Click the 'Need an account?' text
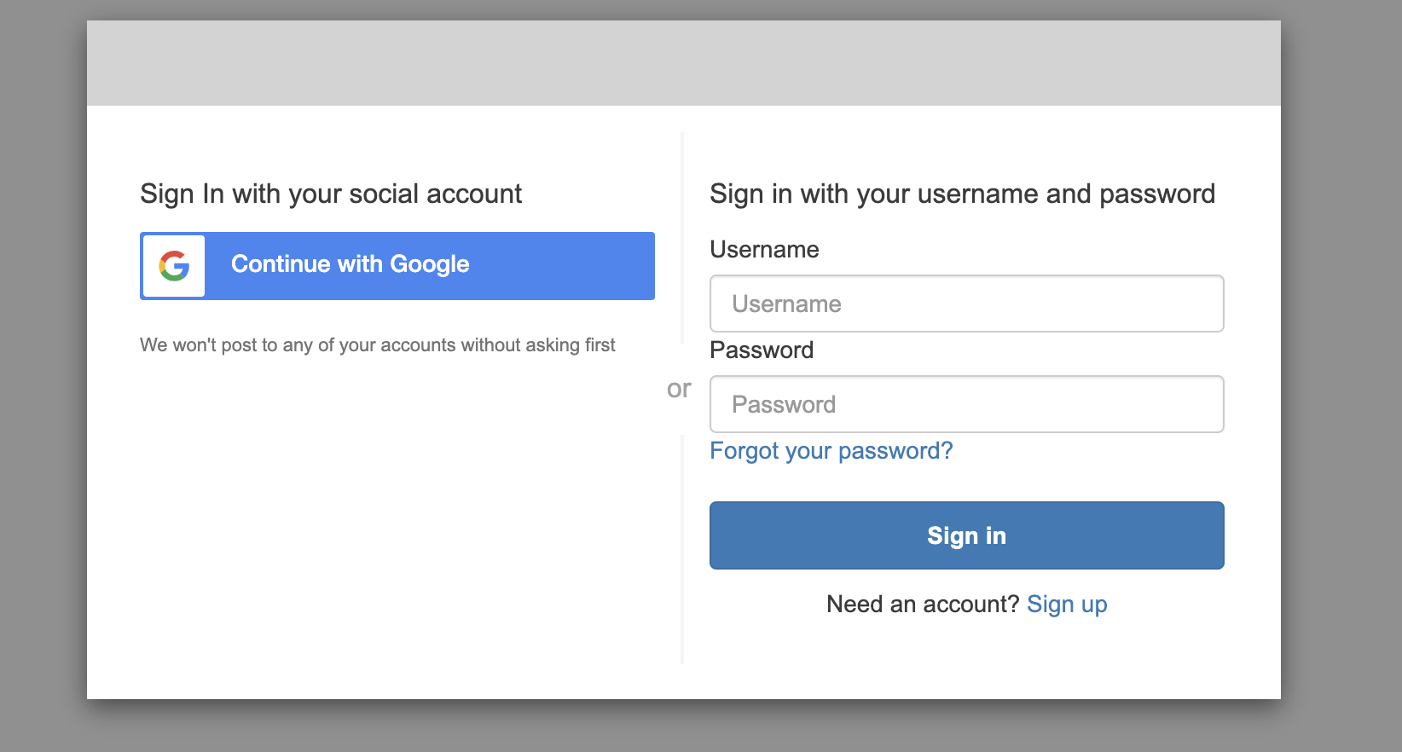Viewport: 1402px width, 752px height. (923, 604)
